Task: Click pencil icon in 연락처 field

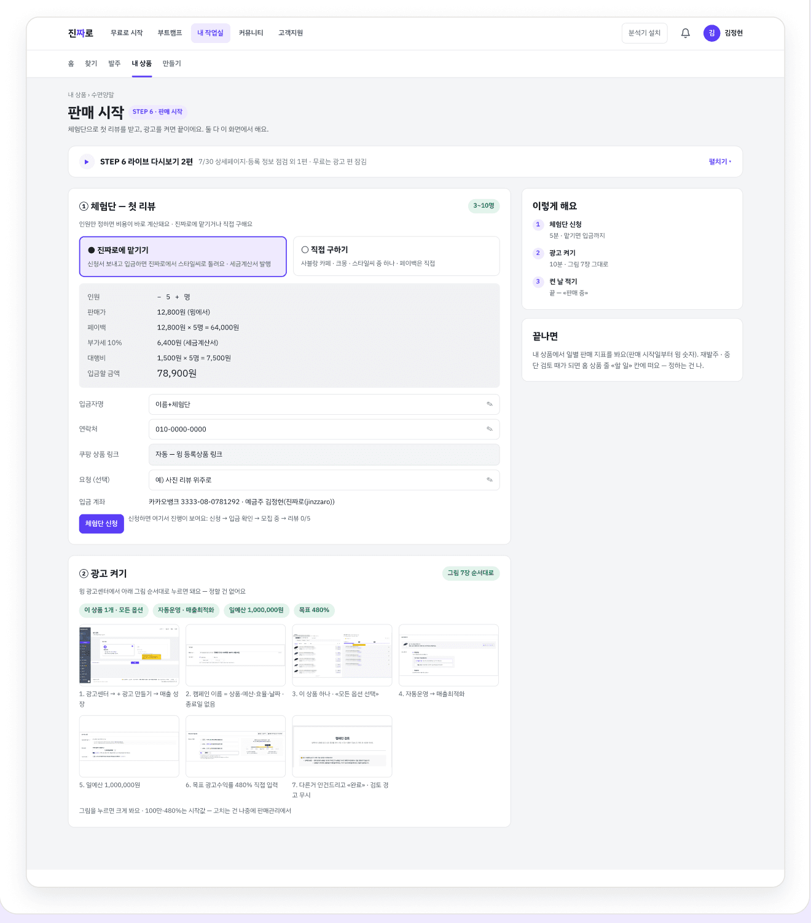Action: [x=490, y=429]
